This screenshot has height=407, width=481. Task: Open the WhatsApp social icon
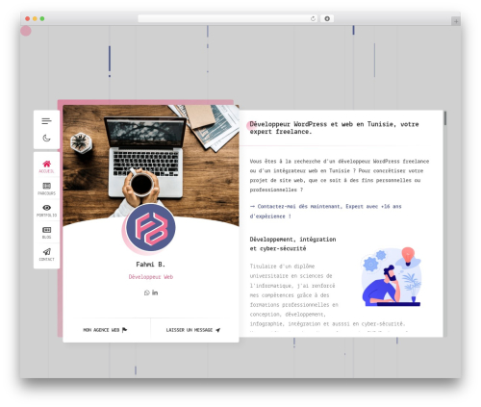147,293
